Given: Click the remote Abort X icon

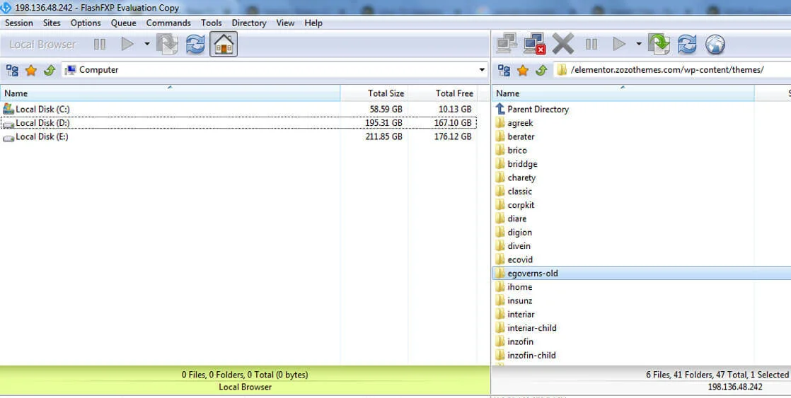Looking at the screenshot, I should coord(563,45).
